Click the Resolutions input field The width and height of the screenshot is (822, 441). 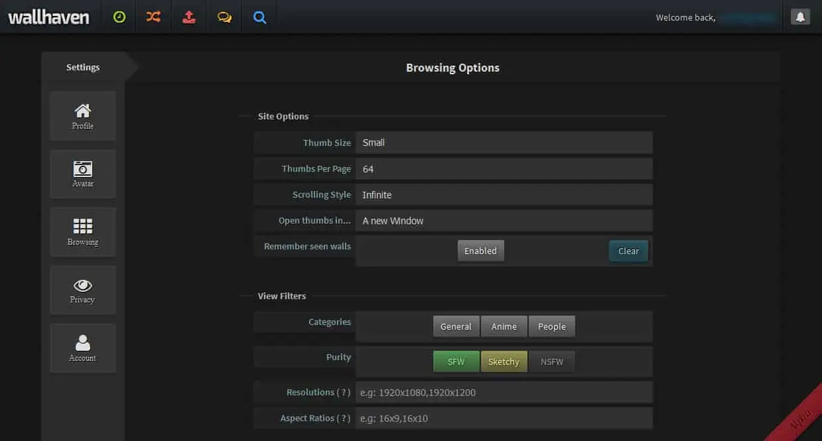coord(504,392)
